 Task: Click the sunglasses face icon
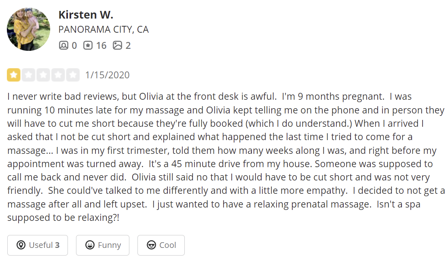point(151,245)
